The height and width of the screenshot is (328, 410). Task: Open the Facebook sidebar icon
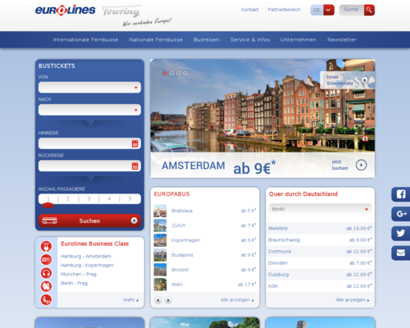coord(401,194)
